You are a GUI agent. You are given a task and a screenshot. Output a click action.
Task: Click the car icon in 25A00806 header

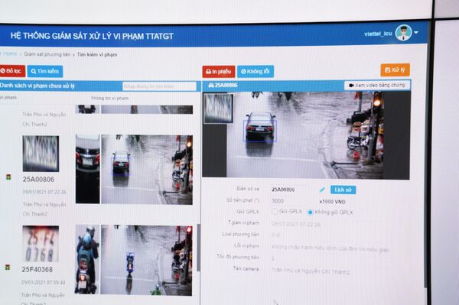(x=211, y=85)
